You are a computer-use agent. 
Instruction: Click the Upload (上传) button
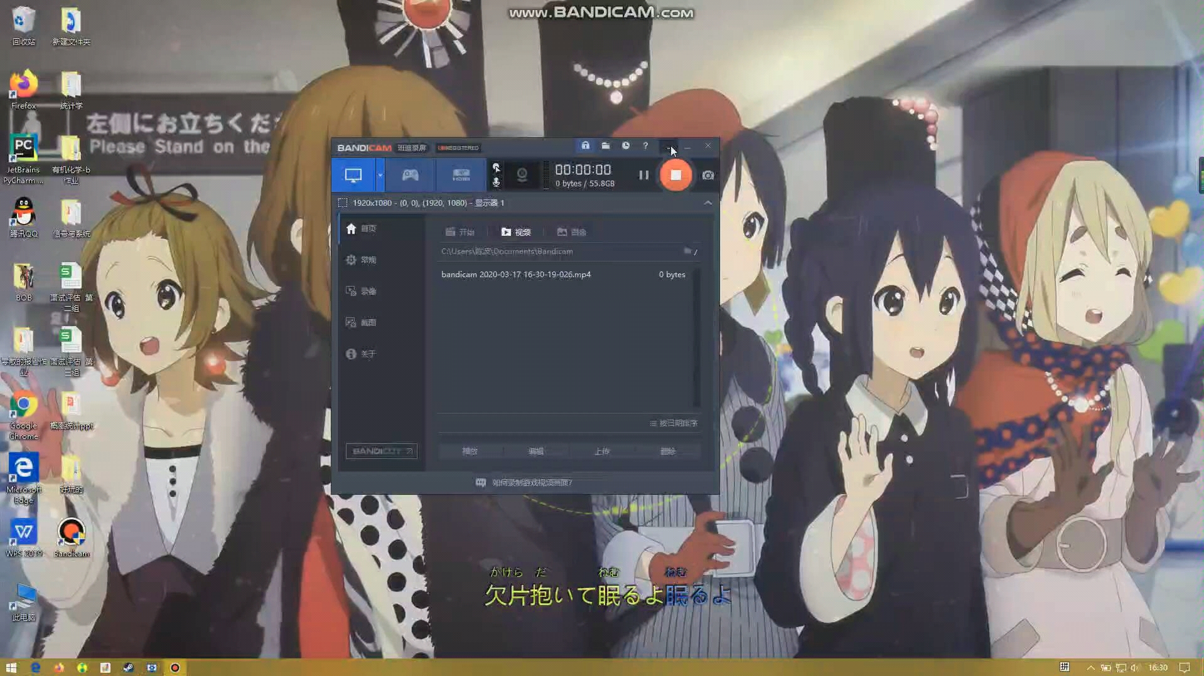tap(601, 451)
